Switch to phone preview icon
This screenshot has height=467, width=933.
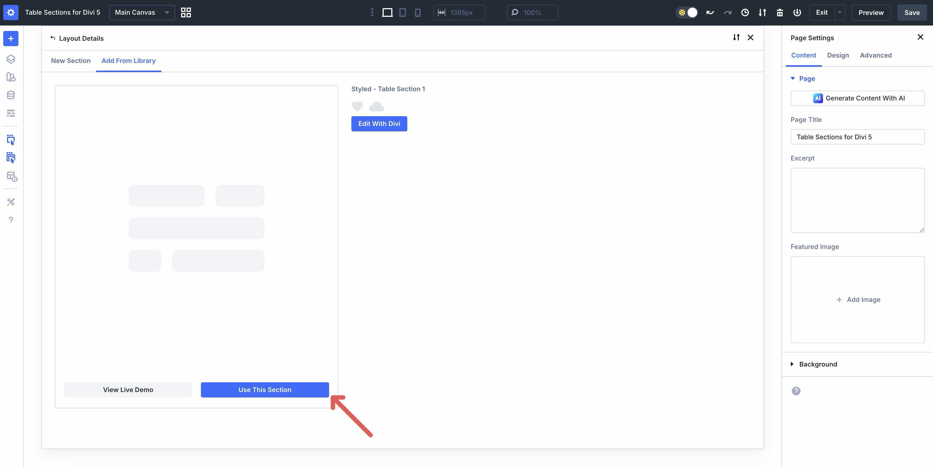coord(418,13)
